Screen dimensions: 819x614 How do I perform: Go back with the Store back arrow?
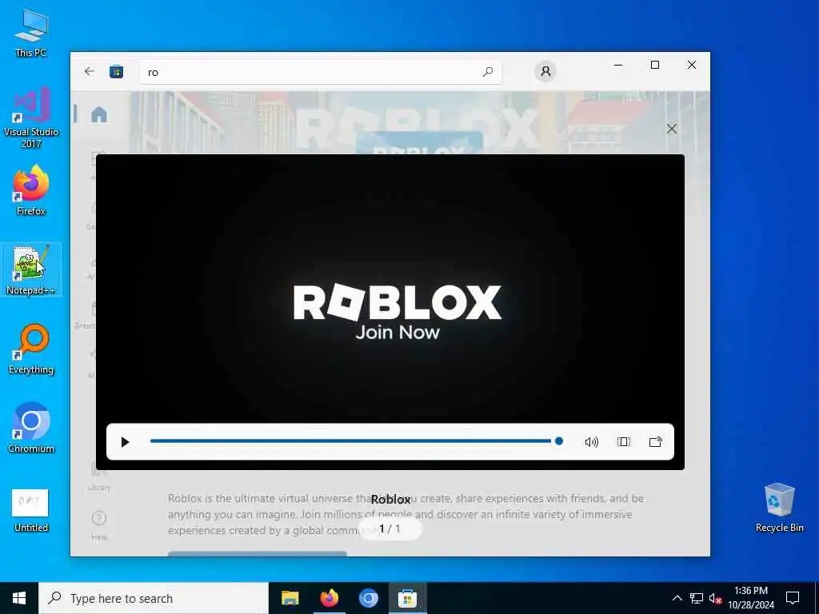click(90, 71)
